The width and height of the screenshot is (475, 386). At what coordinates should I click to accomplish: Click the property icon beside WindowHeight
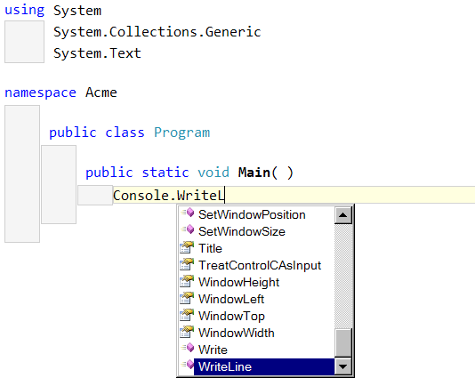(x=187, y=281)
